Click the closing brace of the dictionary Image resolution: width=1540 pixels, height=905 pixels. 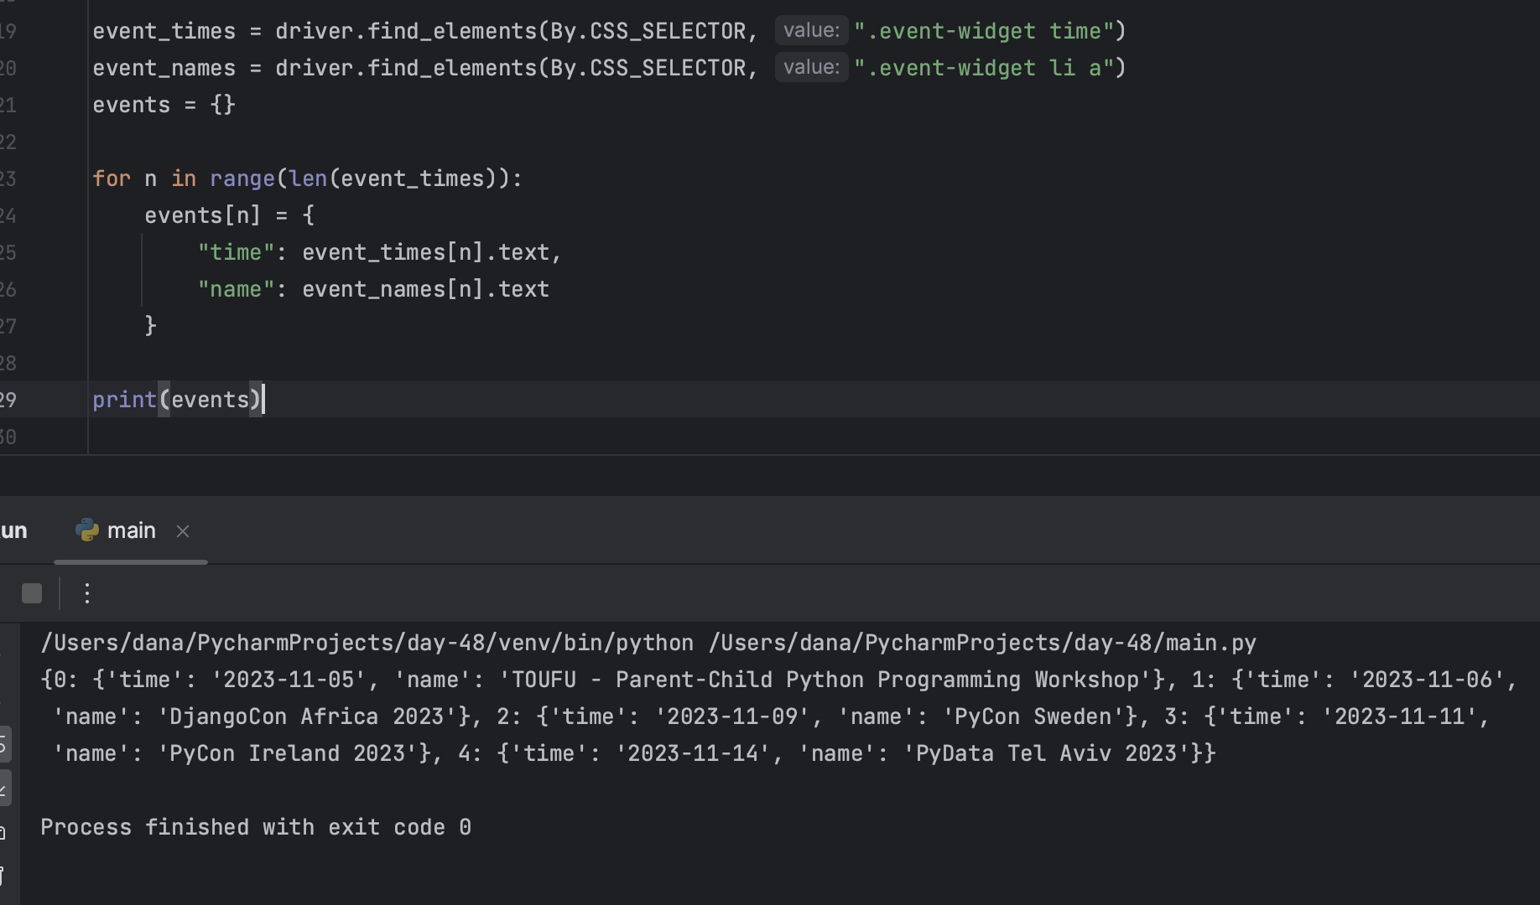pyautogui.click(x=151, y=326)
